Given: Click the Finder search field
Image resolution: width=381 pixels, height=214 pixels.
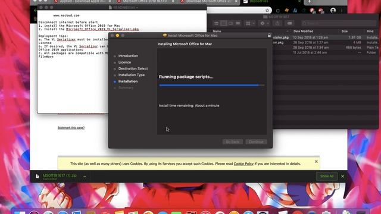Looking at the screenshot, I should pyautogui.click(x=339, y=23).
